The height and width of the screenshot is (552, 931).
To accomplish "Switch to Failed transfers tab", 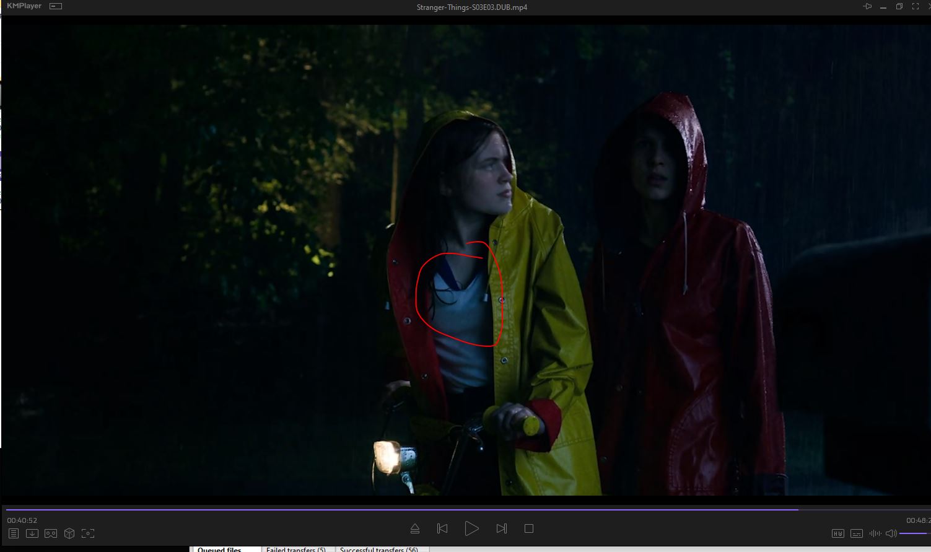I will point(296,550).
